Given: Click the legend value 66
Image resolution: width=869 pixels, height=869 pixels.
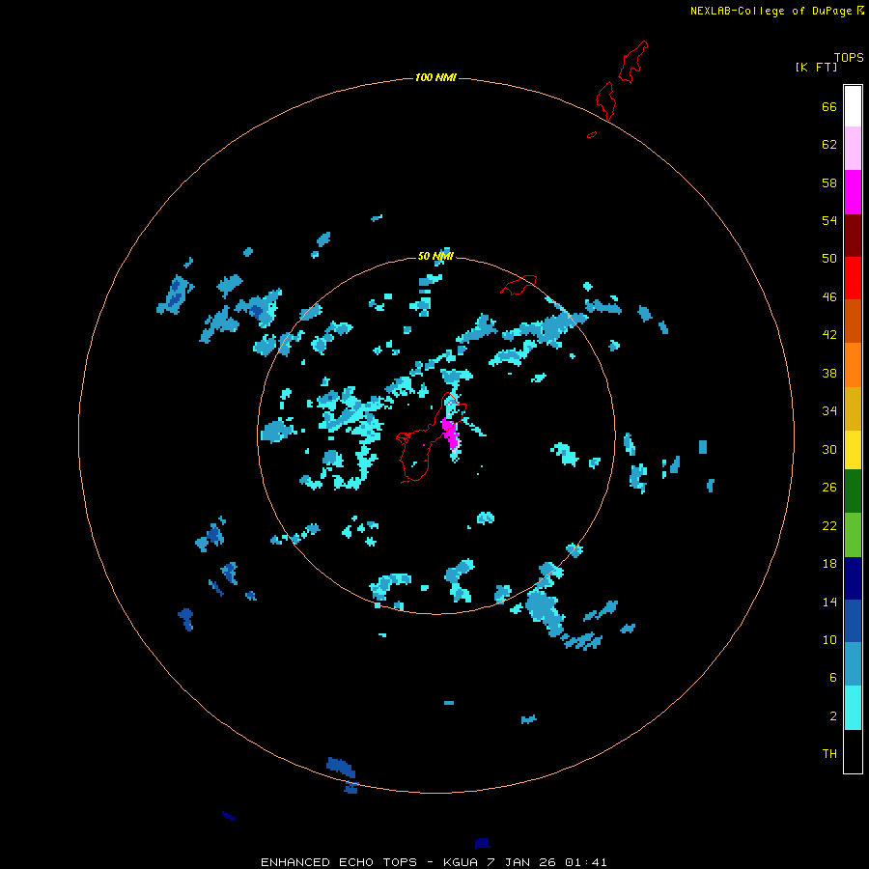Looking at the screenshot, I should [x=829, y=106].
